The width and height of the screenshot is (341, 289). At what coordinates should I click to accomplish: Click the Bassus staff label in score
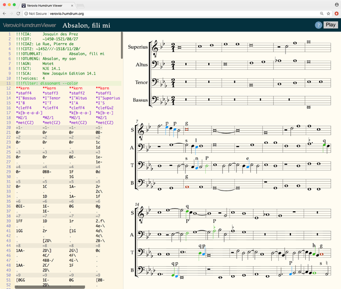(x=139, y=100)
